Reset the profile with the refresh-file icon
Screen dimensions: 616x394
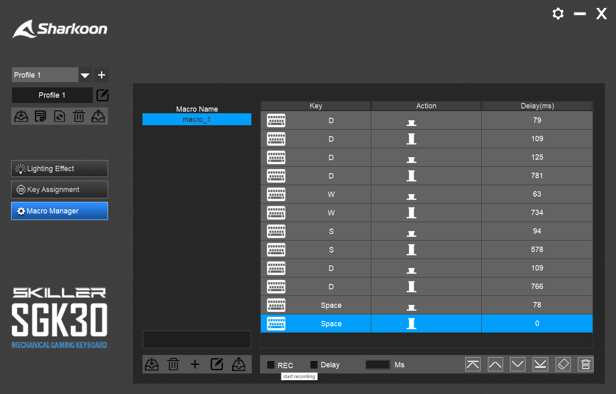60,116
